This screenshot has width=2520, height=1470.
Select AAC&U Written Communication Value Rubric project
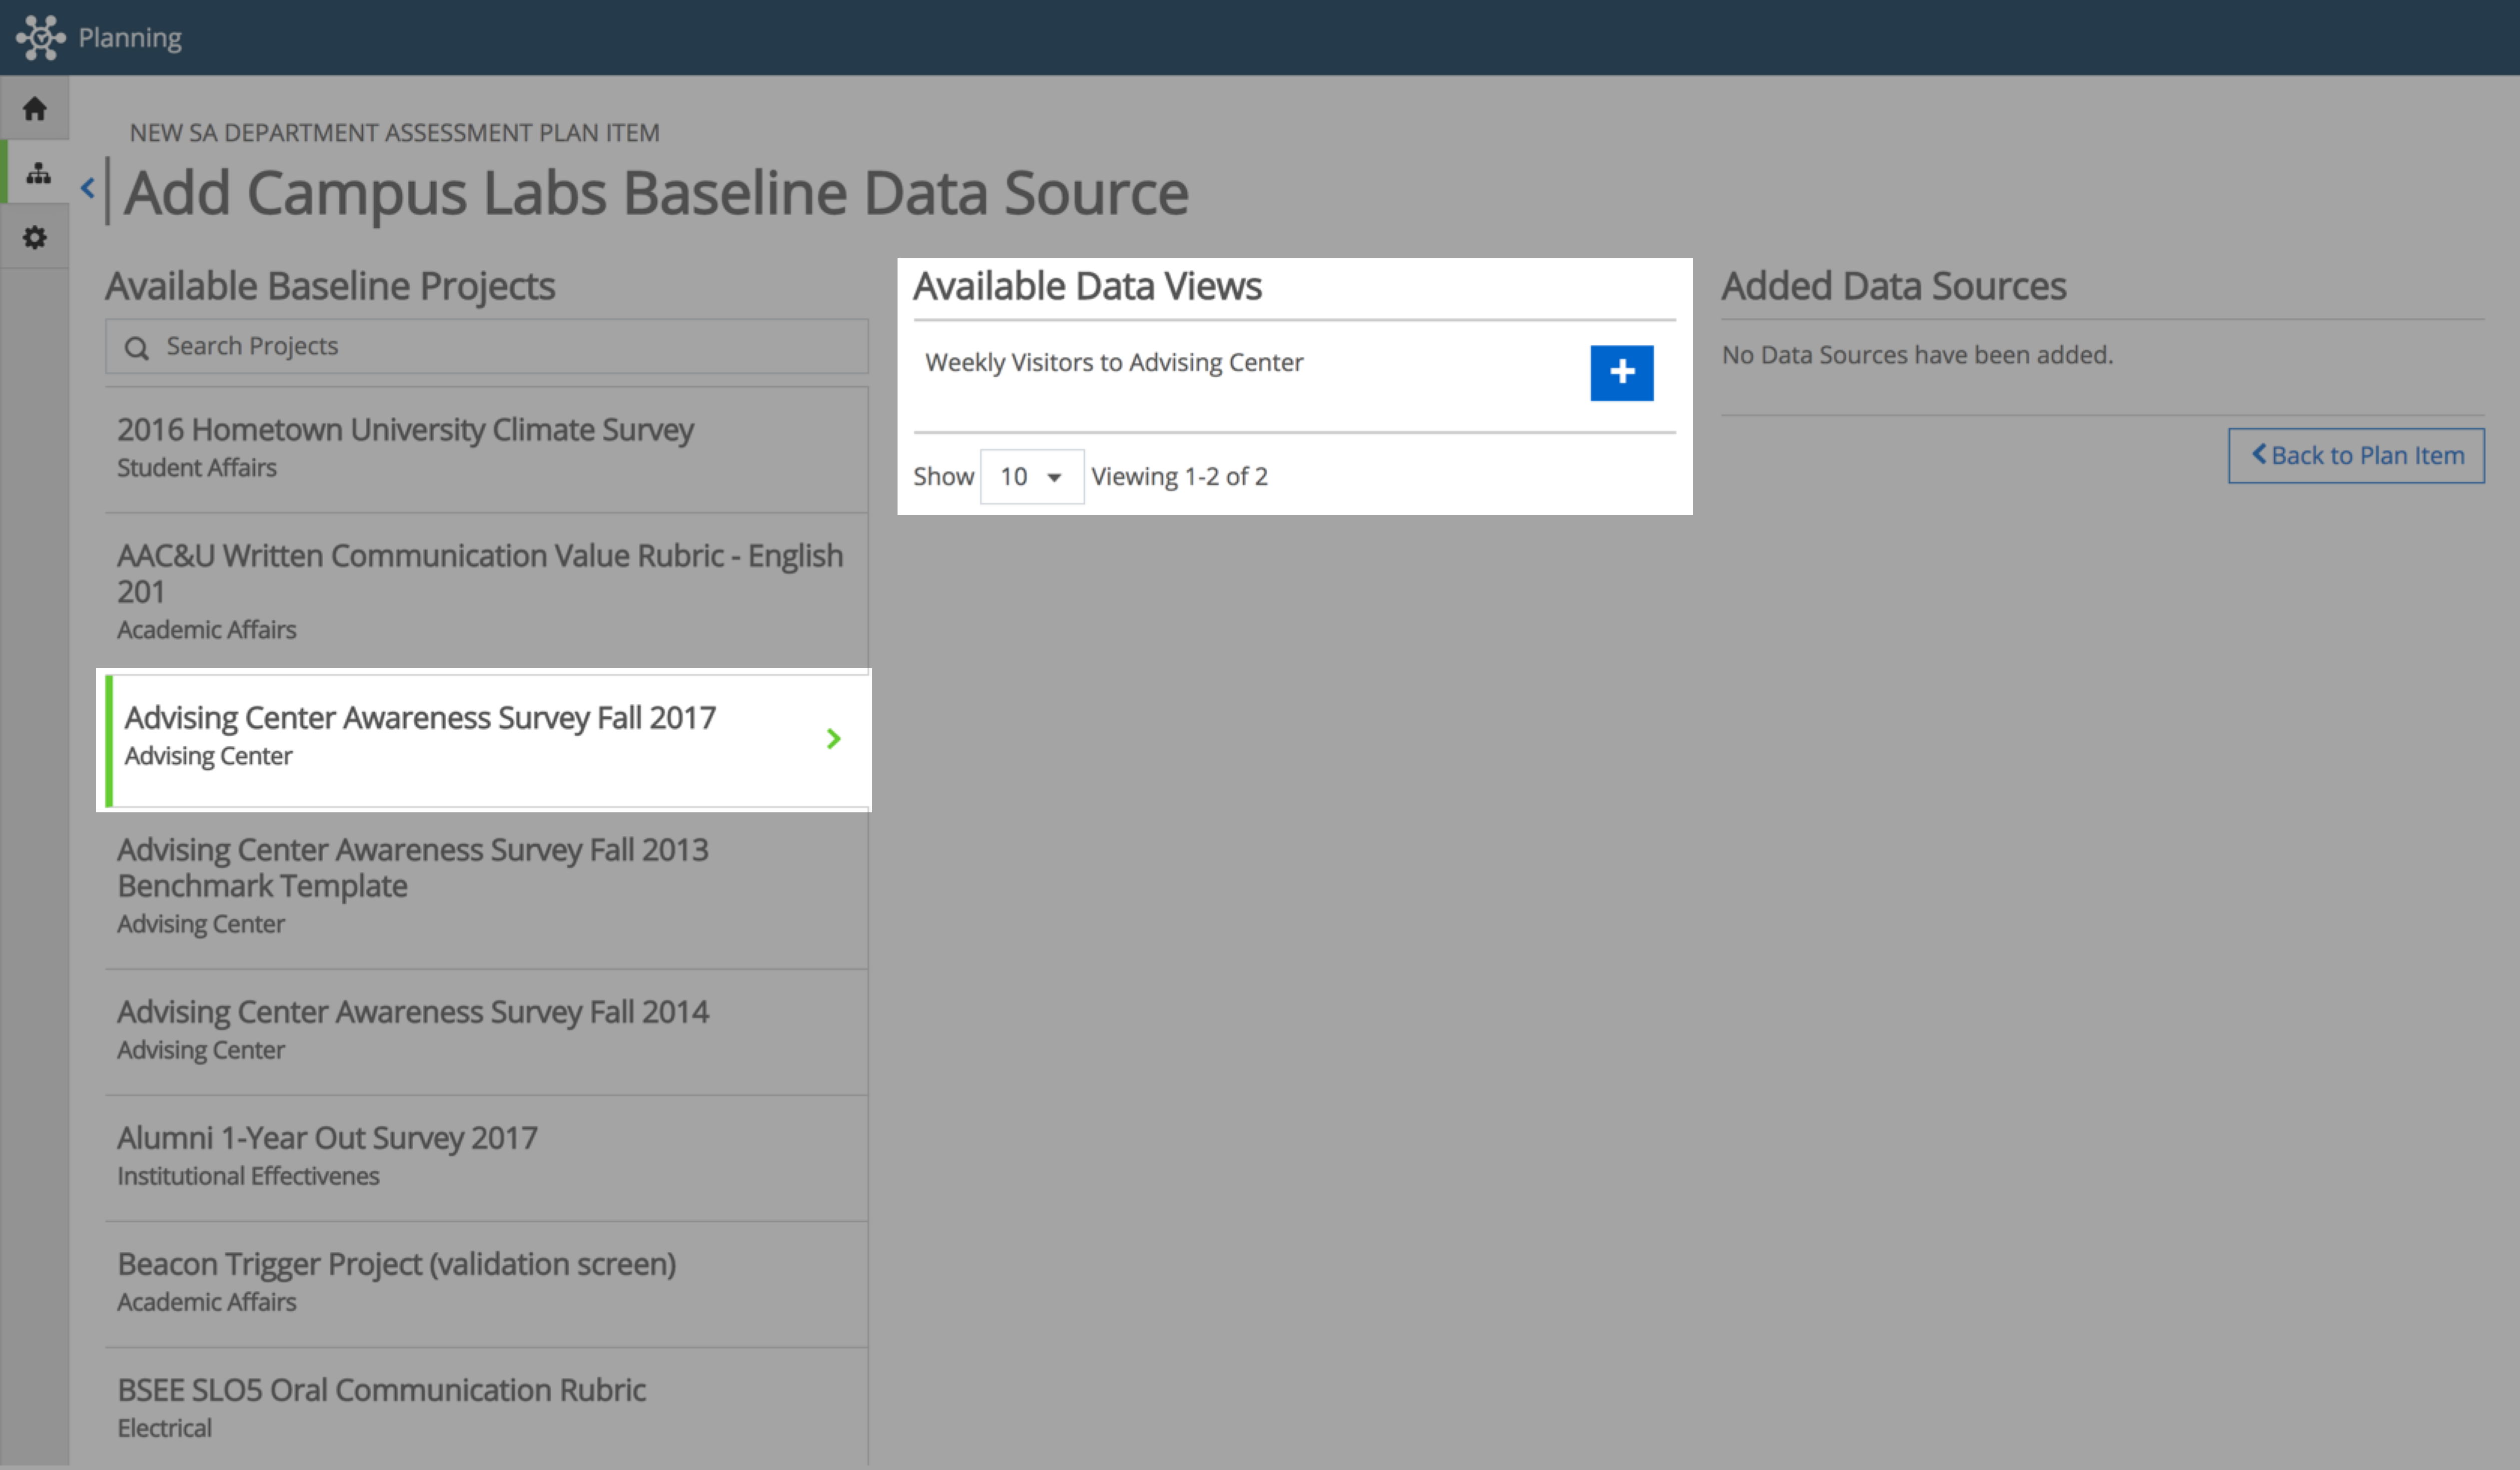click(486, 591)
